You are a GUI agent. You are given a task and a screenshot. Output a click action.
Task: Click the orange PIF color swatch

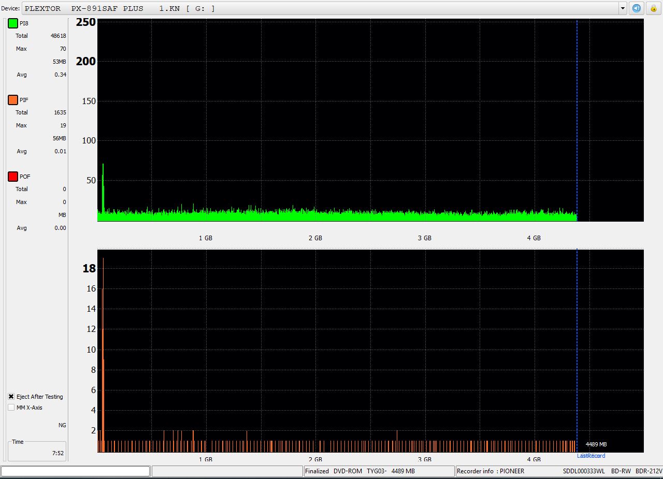[13, 100]
